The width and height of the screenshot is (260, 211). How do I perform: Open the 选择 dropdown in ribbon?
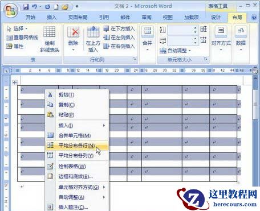[x=17, y=28]
